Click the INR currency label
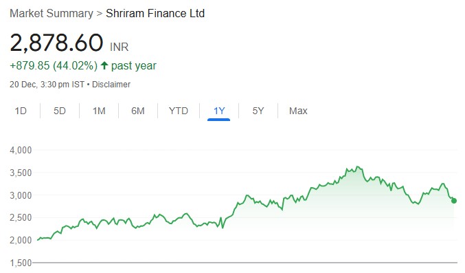 (120, 47)
